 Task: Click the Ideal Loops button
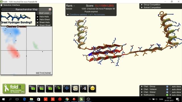[44, 13]
